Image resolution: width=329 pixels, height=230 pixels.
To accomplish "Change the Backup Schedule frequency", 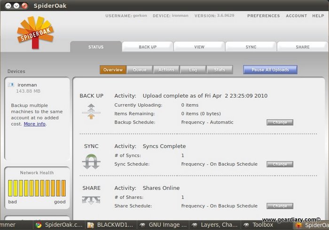I will pos(280,123).
